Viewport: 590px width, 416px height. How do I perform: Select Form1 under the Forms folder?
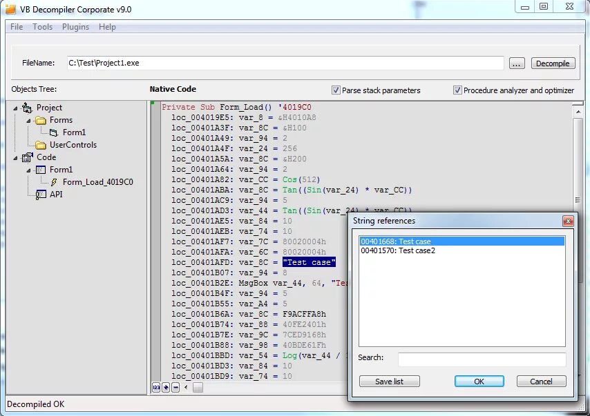tap(74, 132)
